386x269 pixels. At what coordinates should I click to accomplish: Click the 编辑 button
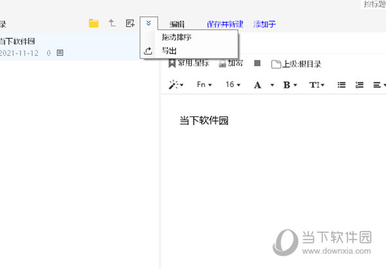[177, 24]
